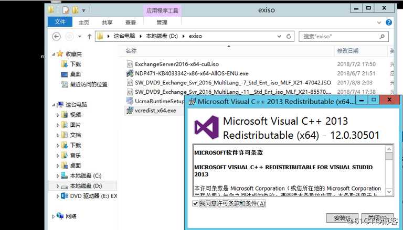This screenshot has width=403, height=230.
Task: Click the license scrollbar up arrow
Action: tap(389, 149)
